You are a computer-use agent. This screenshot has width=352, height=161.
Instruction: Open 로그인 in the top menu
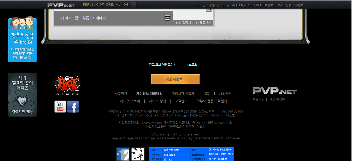point(201,5)
